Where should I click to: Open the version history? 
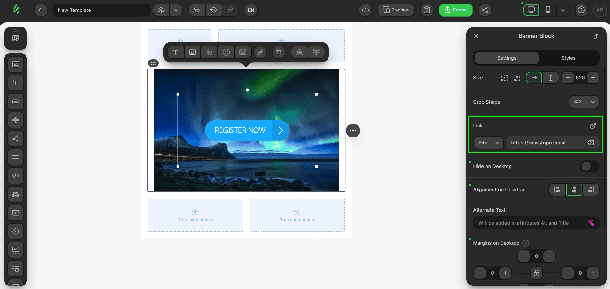(214, 10)
